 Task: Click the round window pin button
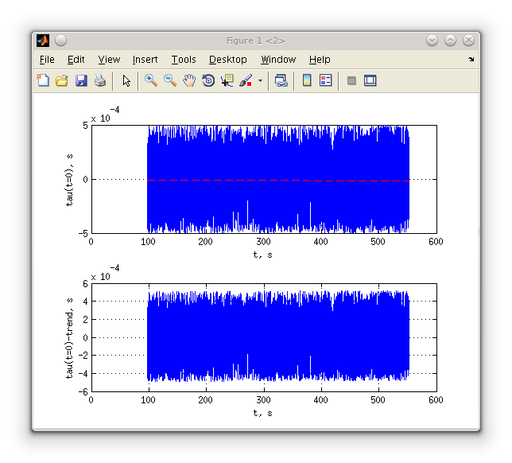pos(60,41)
